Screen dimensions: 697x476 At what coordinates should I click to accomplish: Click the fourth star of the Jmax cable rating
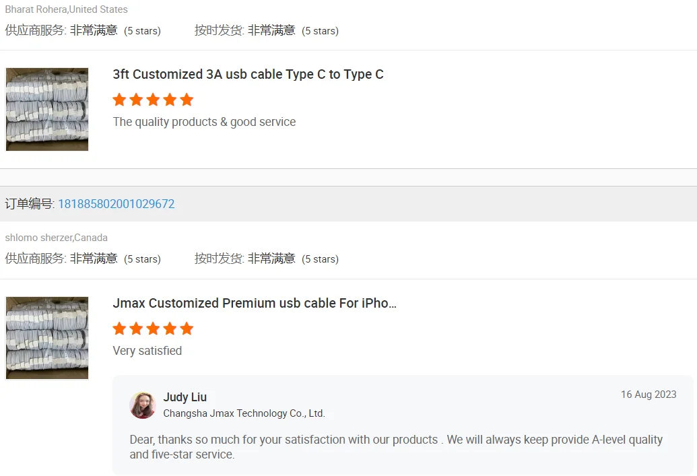coord(170,329)
